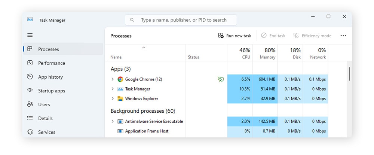This screenshot has height=155, width=374.
Task: Select the Application Frame Host row
Action: pos(217,131)
